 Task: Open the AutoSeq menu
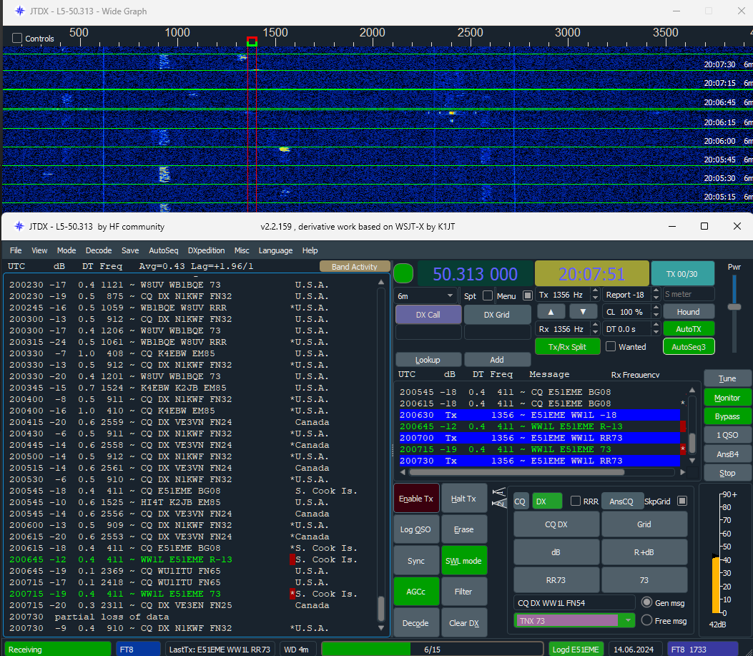point(163,250)
